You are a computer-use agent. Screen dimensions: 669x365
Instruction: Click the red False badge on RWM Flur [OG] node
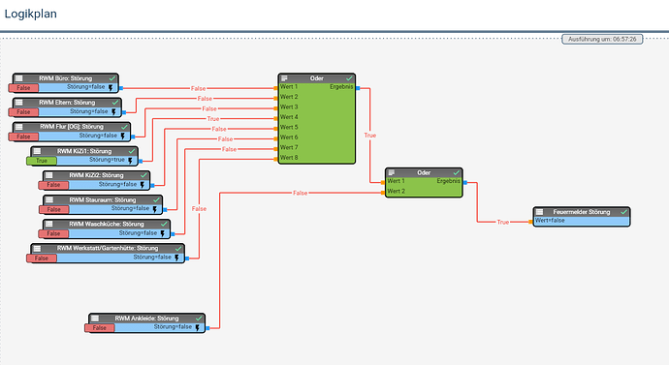point(23,137)
